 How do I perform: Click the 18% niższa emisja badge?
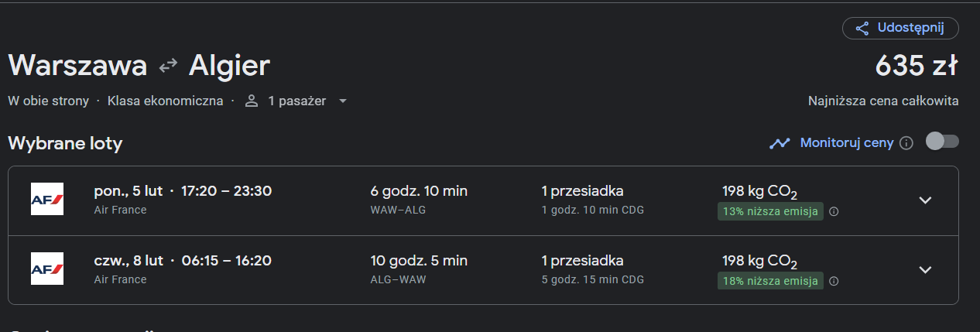click(x=770, y=281)
